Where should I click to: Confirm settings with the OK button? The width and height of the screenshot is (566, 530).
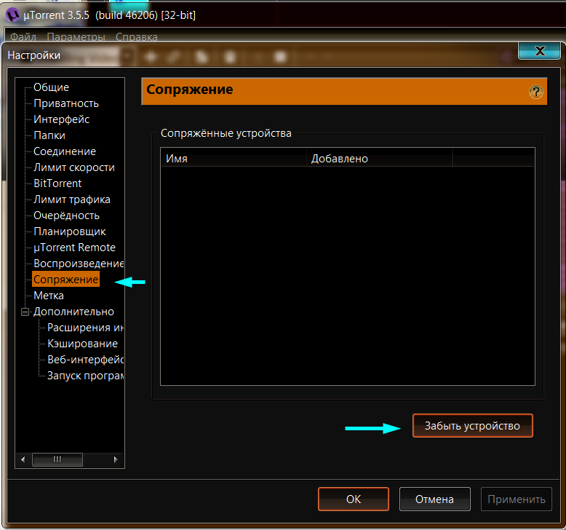pos(353,499)
